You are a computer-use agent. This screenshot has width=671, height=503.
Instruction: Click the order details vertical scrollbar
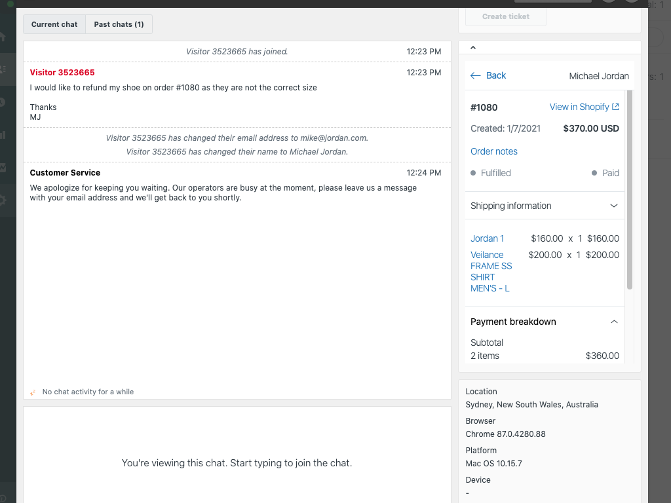coord(629,196)
